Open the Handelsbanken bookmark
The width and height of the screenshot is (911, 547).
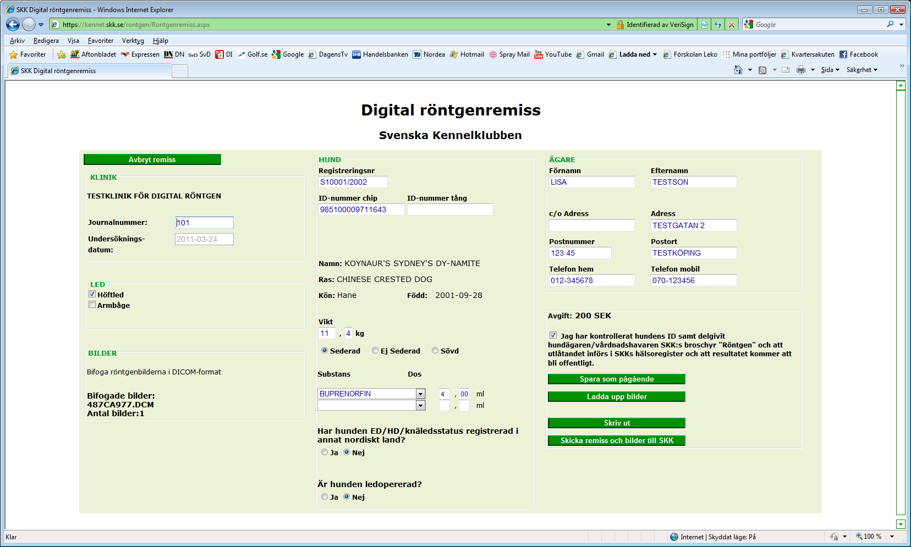tap(380, 54)
